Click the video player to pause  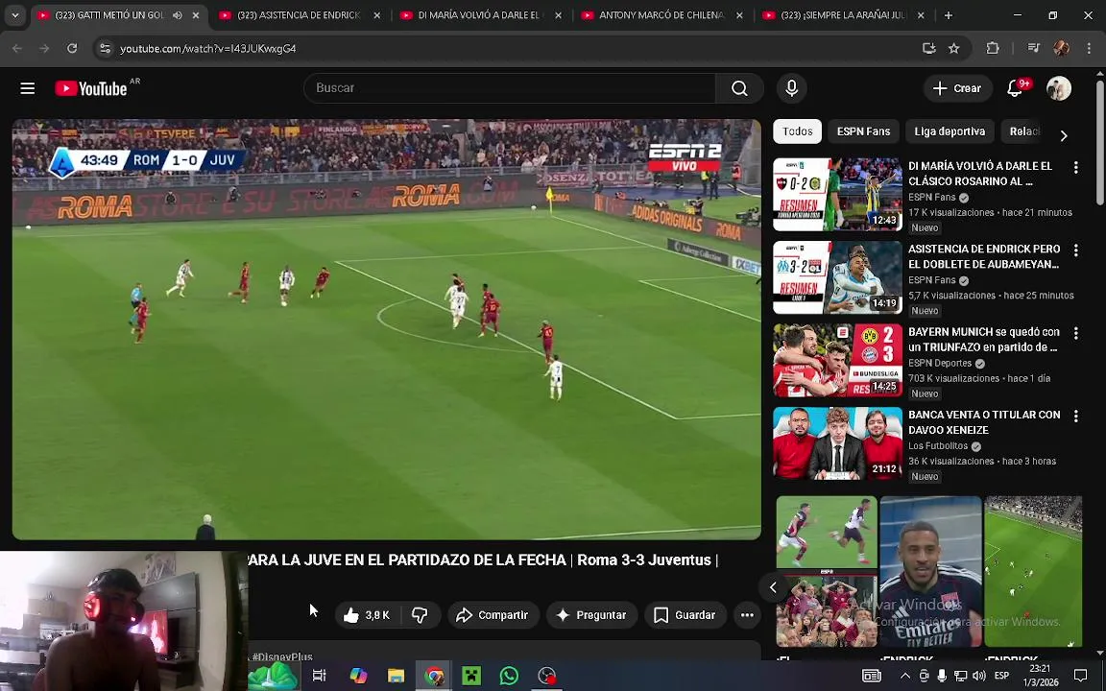(x=387, y=329)
